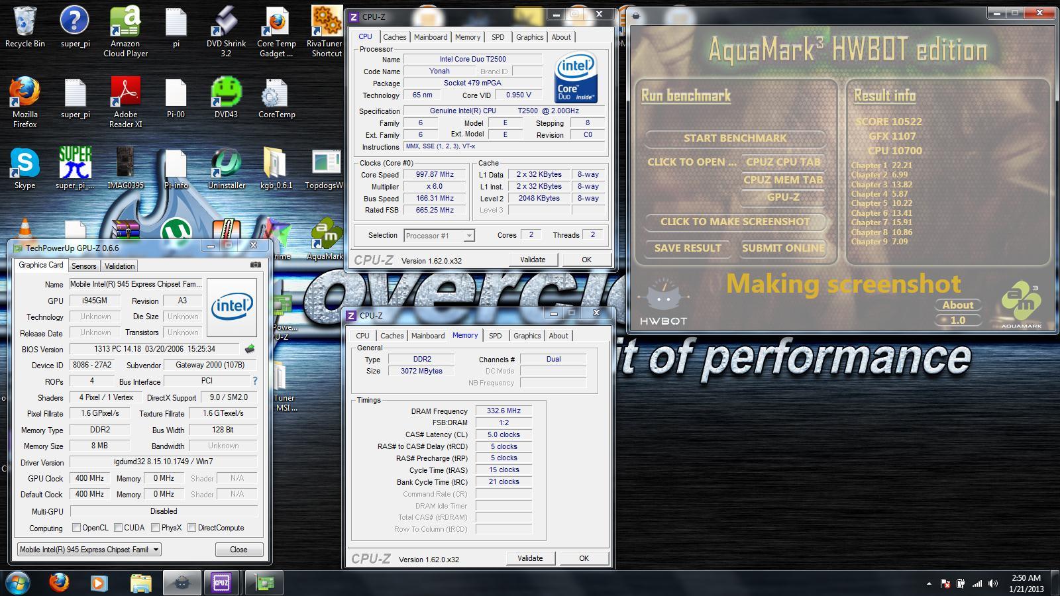Switch to GPU-Z taskbar button
1060x596 pixels.
[x=264, y=583]
